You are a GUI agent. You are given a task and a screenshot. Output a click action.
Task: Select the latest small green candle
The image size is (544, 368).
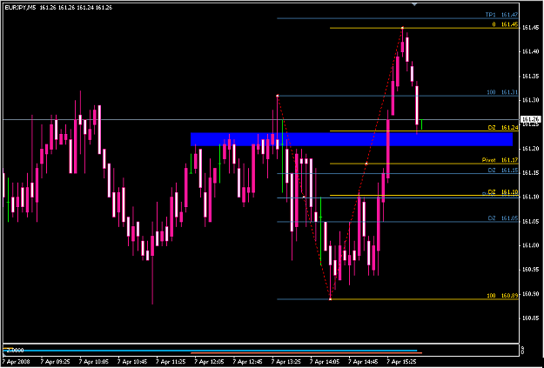point(421,124)
